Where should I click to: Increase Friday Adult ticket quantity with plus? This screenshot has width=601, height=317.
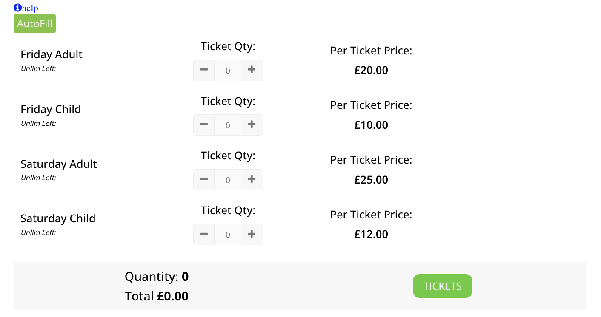[x=252, y=70]
